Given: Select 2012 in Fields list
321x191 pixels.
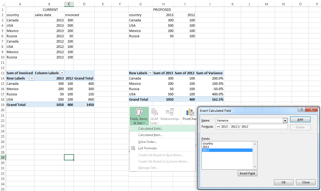Looking at the screenshot, I should click(227, 150).
